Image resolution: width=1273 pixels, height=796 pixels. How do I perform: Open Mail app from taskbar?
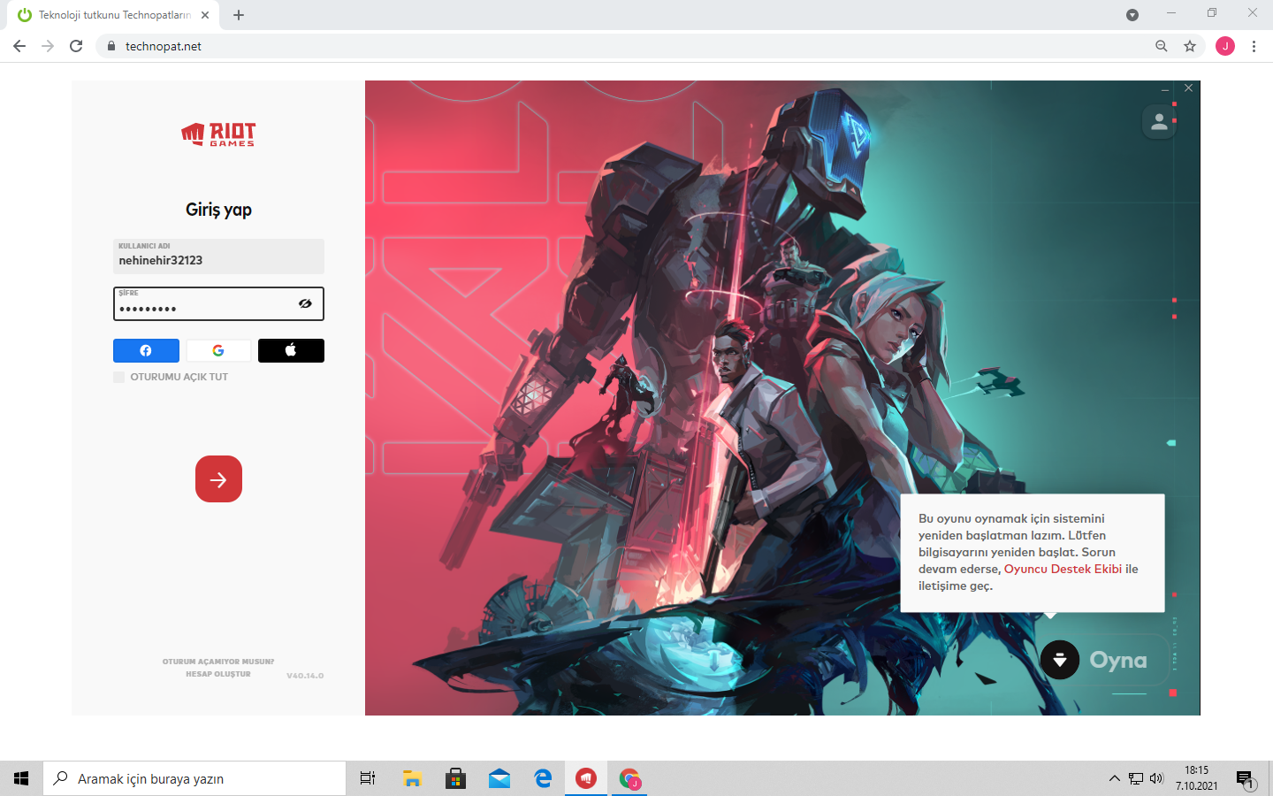499,778
